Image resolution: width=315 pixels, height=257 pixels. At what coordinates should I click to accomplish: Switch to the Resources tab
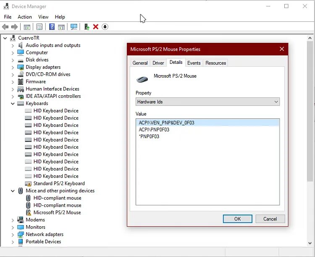215,63
